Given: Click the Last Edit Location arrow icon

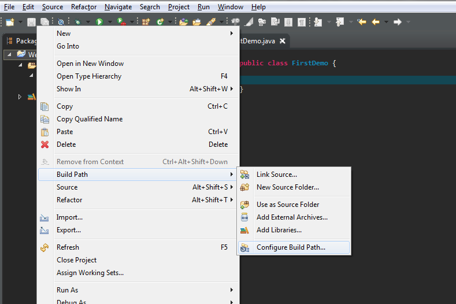Looking at the screenshot, I should tap(361, 22).
